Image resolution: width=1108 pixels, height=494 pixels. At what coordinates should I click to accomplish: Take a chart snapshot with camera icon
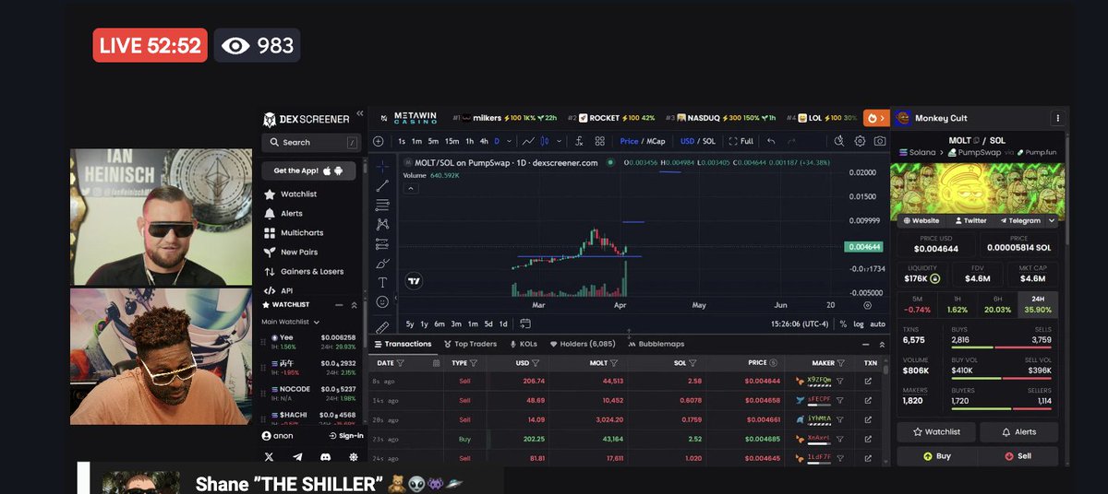click(x=880, y=141)
